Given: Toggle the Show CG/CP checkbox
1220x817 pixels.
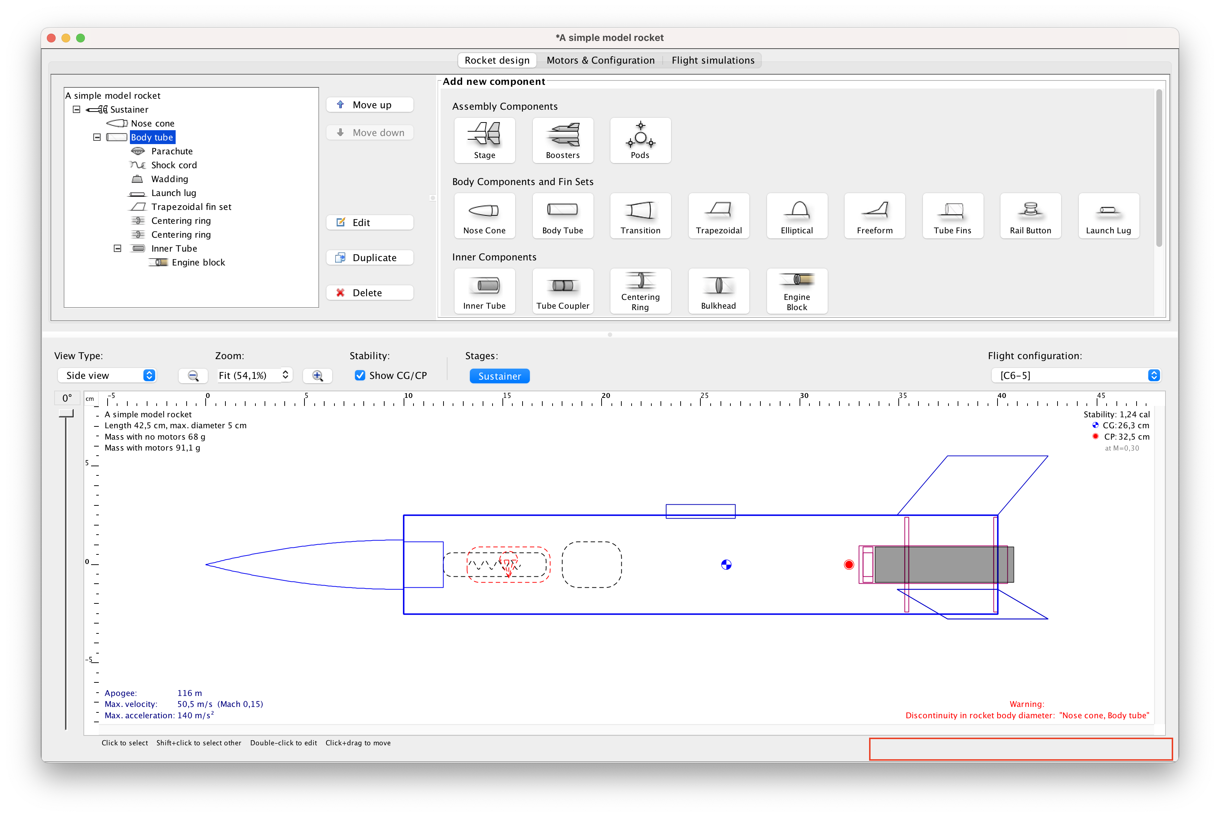Looking at the screenshot, I should click(360, 375).
